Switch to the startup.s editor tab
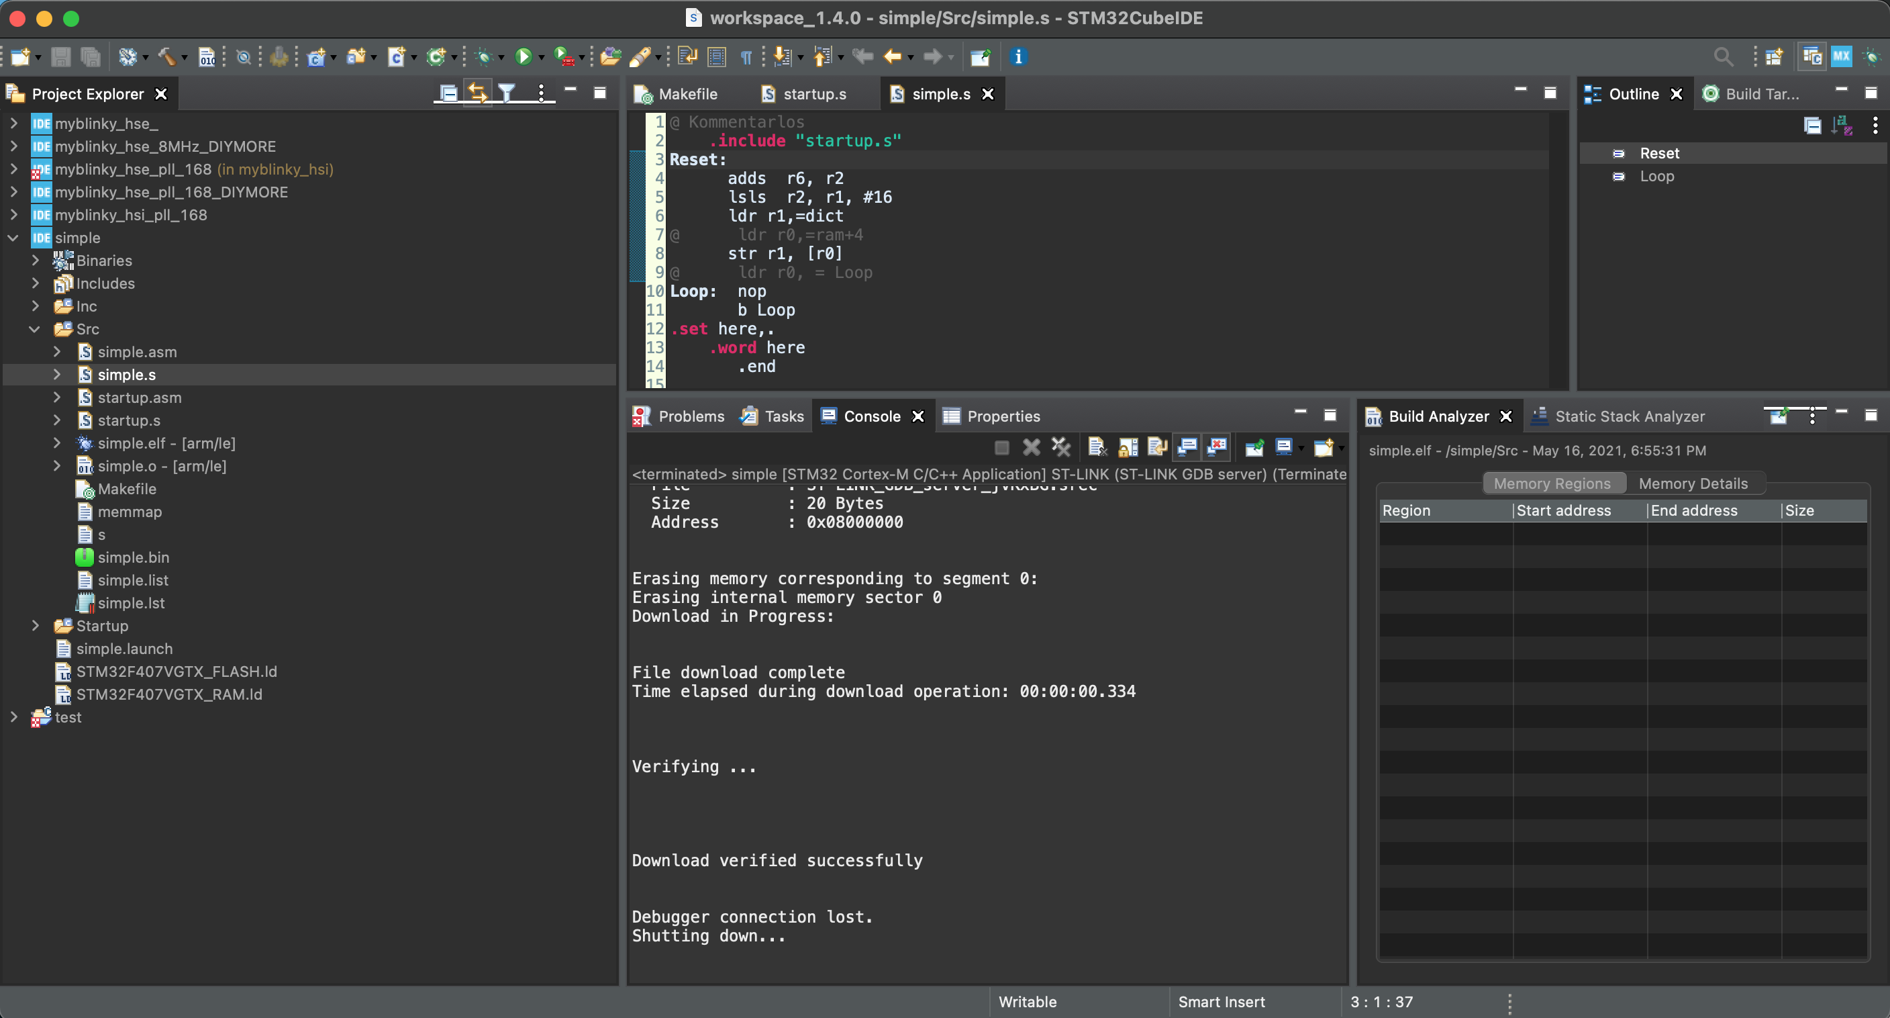 [804, 94]
